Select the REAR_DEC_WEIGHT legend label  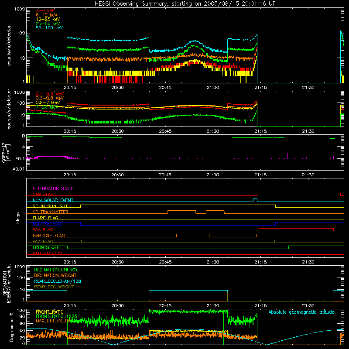pos(54,287)
